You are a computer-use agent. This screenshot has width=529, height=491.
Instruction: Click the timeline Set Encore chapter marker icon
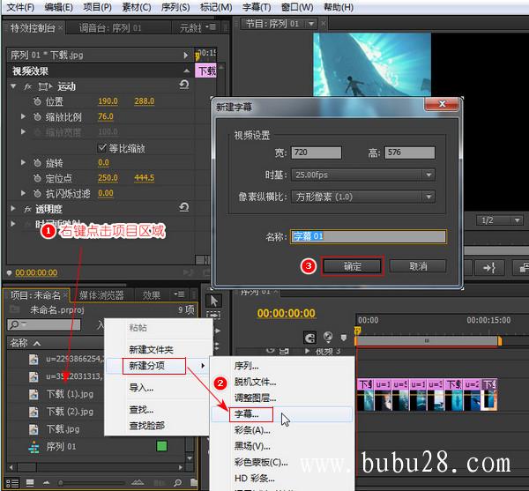[328, 337]
